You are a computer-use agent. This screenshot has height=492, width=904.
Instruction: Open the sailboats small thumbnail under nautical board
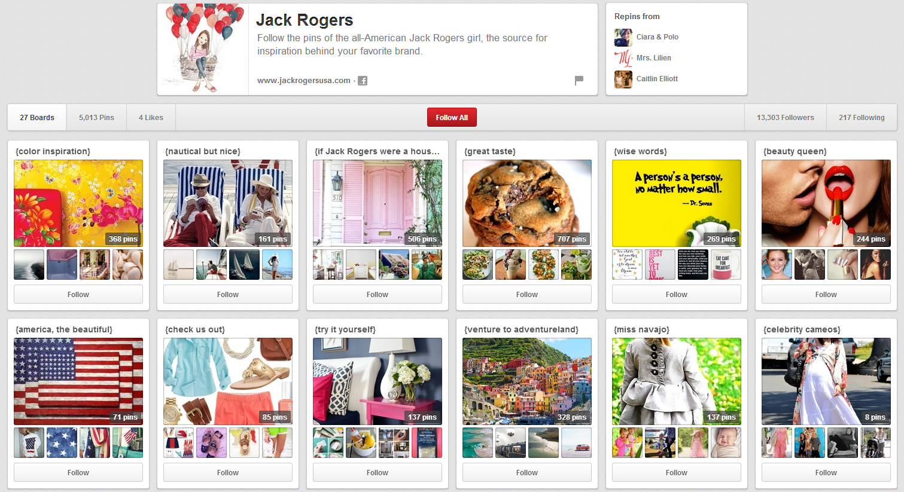245,265
